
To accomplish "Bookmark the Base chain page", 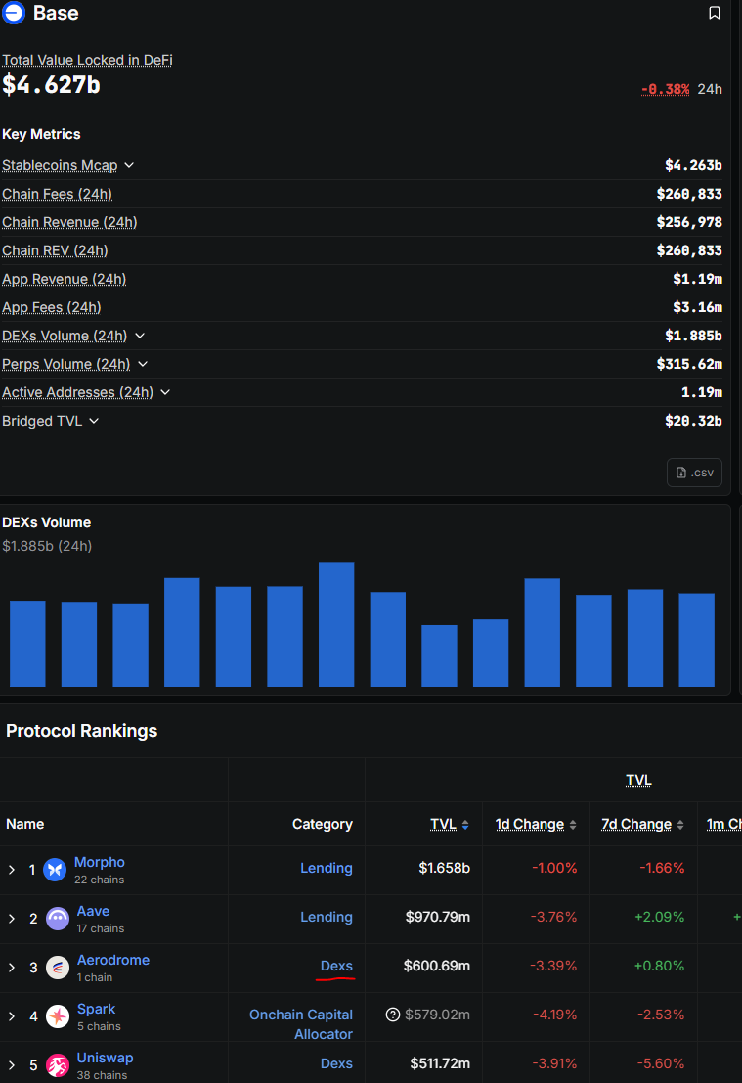I will tap(715, 13).
